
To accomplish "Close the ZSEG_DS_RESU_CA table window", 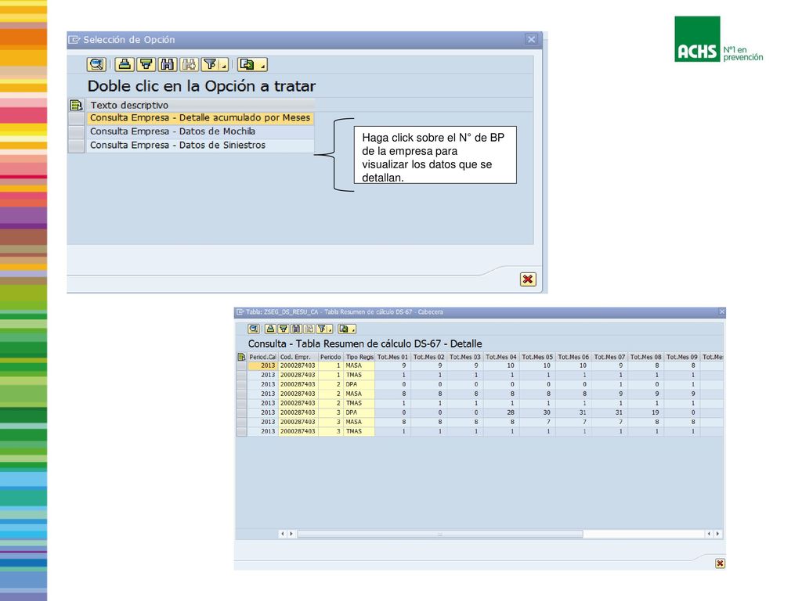I will point(721,311).
